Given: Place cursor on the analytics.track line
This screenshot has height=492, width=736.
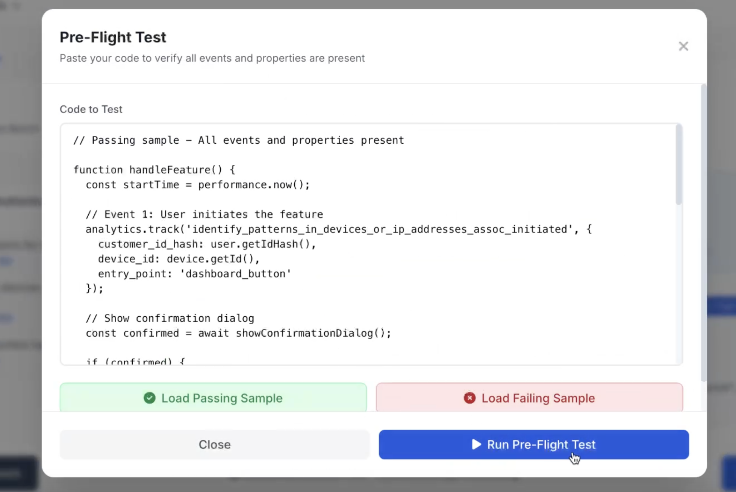Looking at the screenshot, I should click(338, 229).
